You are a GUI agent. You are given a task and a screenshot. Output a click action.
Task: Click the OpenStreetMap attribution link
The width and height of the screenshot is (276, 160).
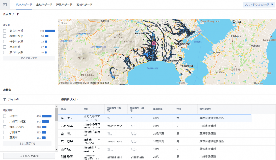79,83
